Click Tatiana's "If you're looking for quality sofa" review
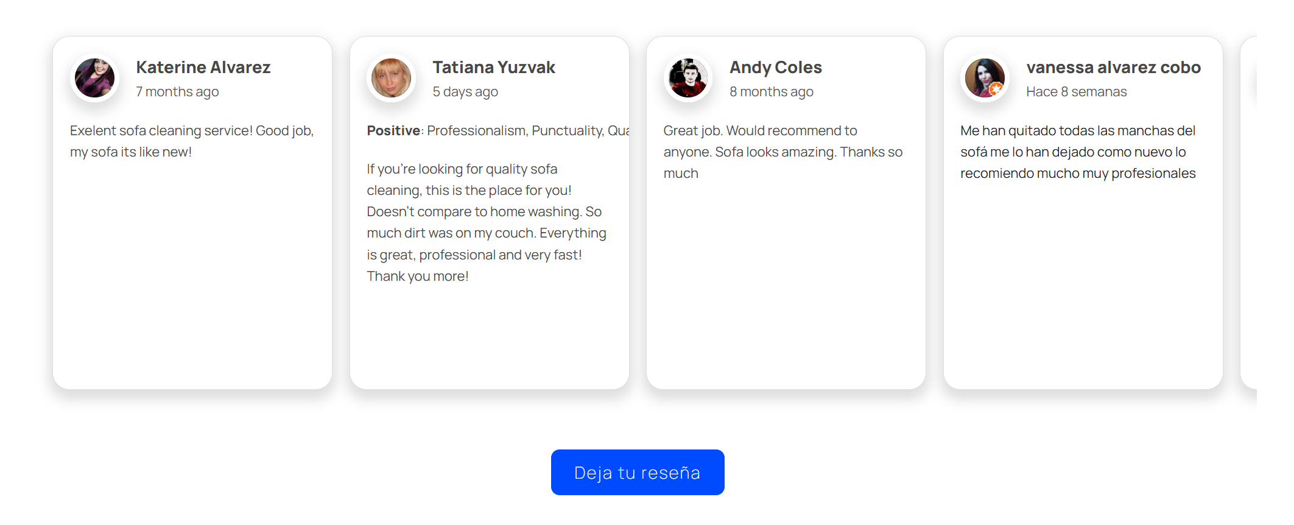The height and width of the screenshot is (525, 1294). coord(486,222)
